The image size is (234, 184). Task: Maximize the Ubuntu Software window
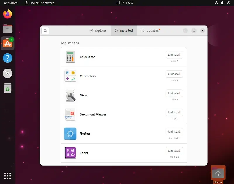194,31
